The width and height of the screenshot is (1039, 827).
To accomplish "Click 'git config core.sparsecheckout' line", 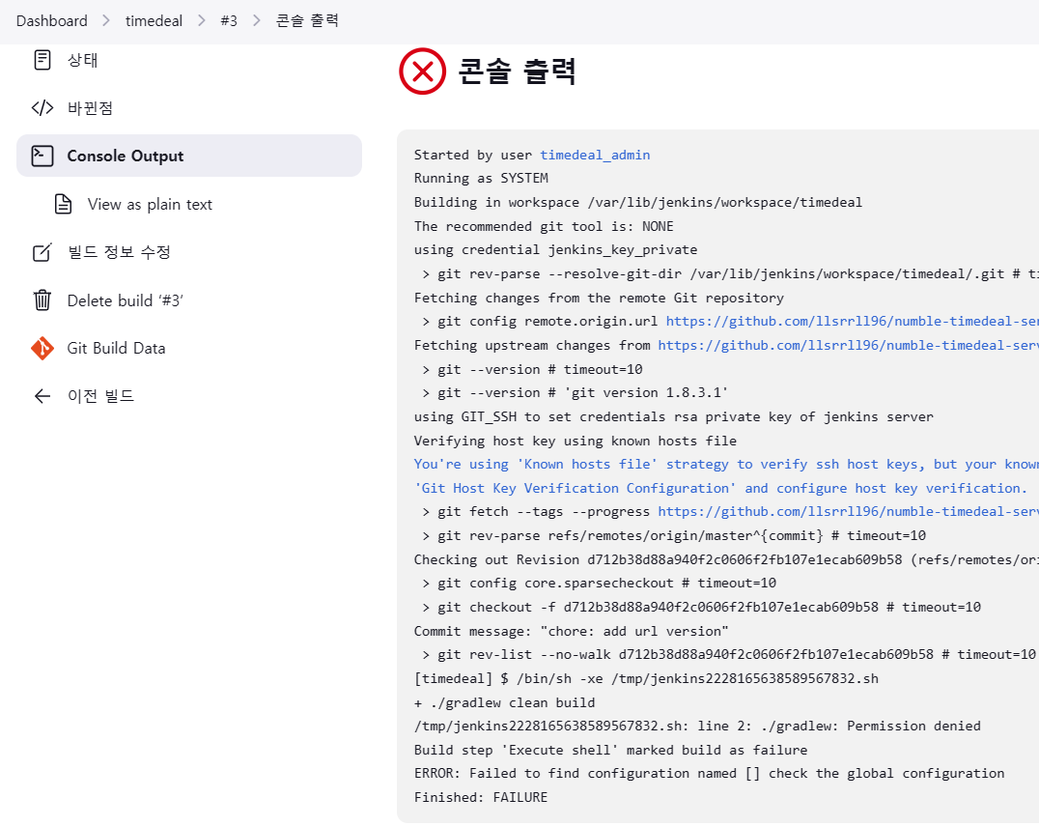I will pyautogui.click(x=599, y=583).
